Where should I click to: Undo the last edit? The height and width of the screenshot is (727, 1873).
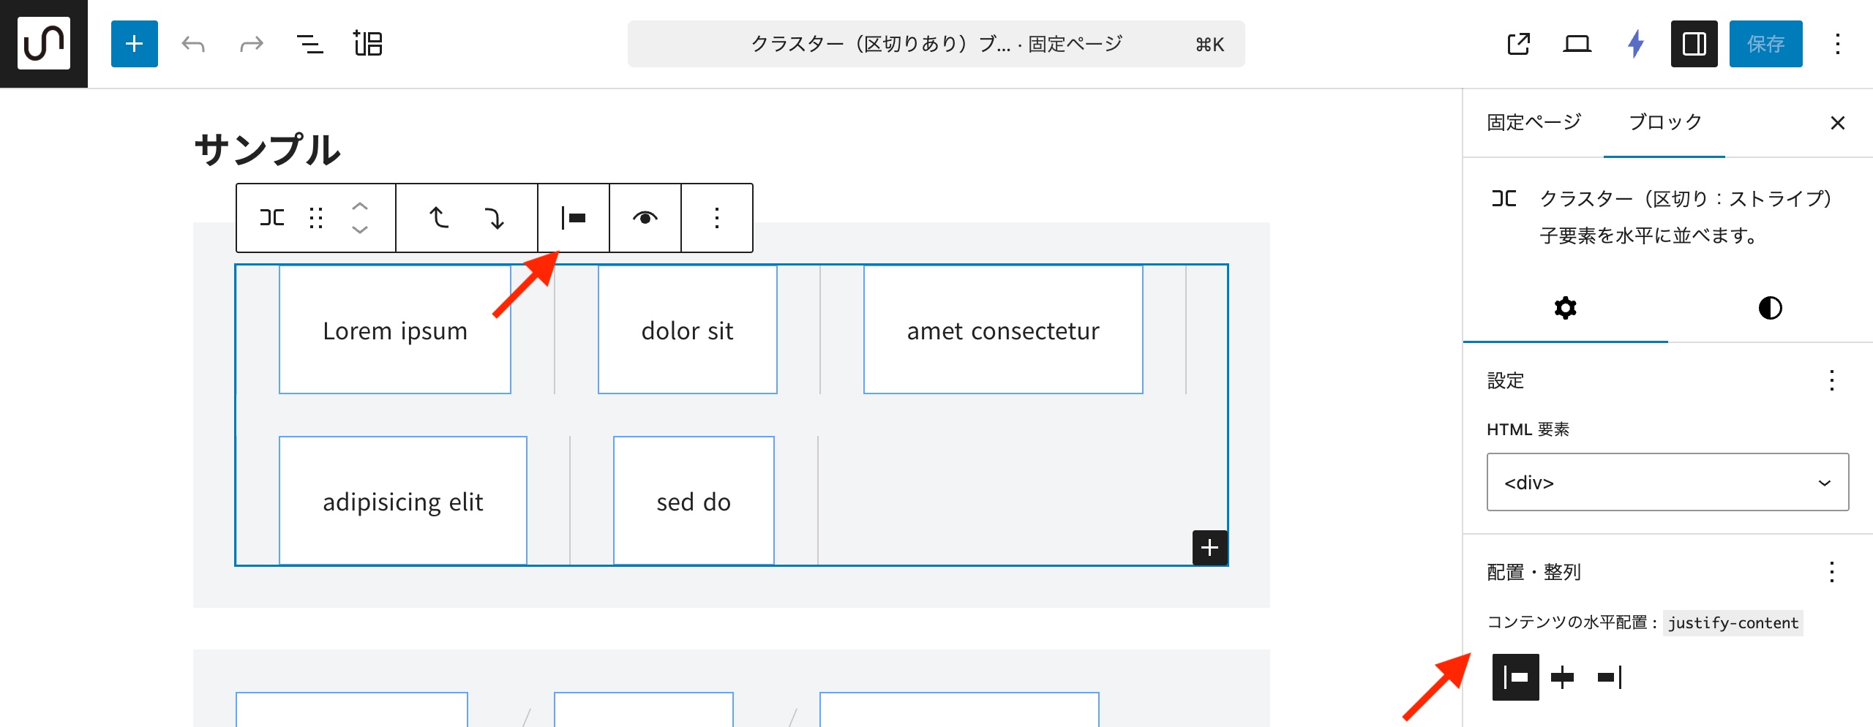click(193, 44)
